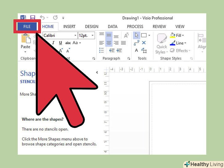Open Customize Quick Access Toolbar dropdown

pyautogui.click(x=63, y=18)
